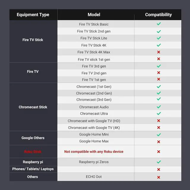The height and width of the screenshot is (190, 190).
Task: Click the Fire TV Stick Lite model cell
Action: [x=94, y=38]
